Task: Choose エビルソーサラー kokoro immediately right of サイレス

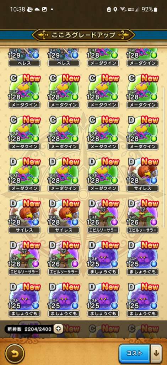Action: click(x=103, y=216)
